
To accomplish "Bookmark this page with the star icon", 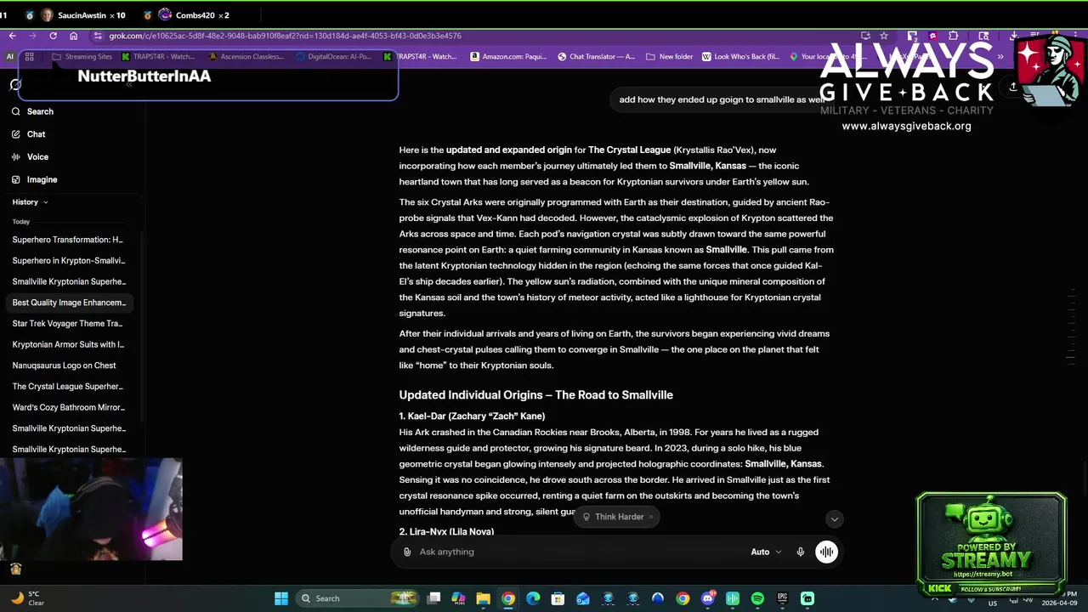I will [884, 36].
